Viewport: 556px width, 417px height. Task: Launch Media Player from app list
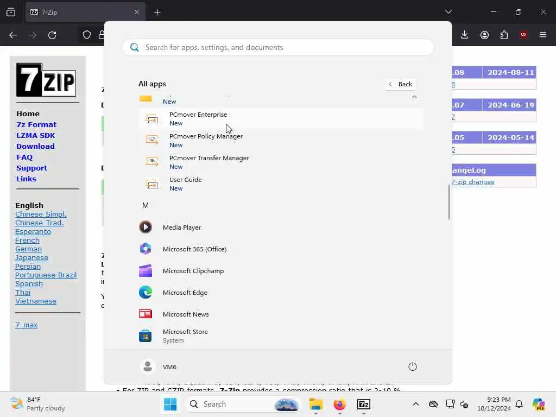tap(281, 228)
